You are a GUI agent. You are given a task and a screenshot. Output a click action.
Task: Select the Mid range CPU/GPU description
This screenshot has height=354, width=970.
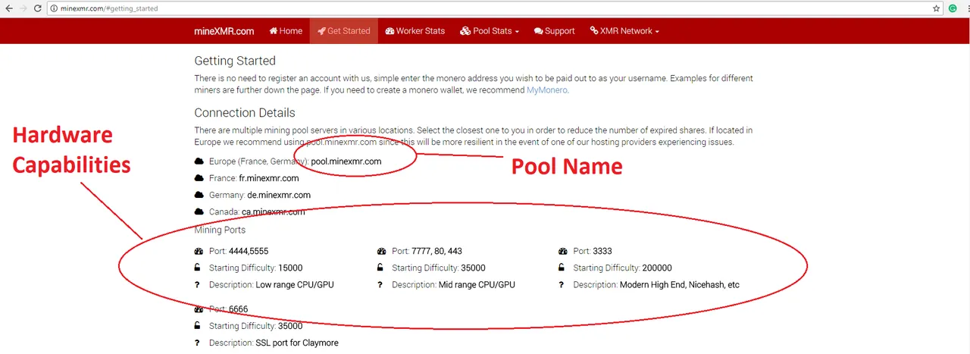click(x=477, y=285)
